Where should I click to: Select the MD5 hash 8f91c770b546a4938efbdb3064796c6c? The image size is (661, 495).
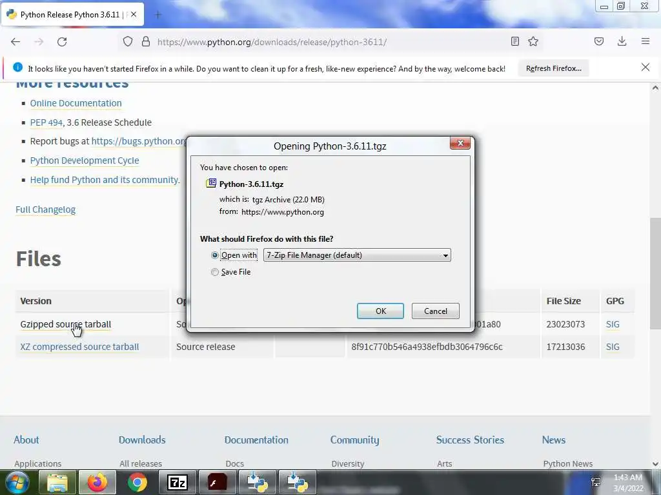[427, 347]
